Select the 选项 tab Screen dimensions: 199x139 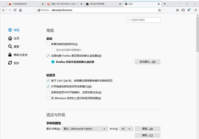(142, 4)
